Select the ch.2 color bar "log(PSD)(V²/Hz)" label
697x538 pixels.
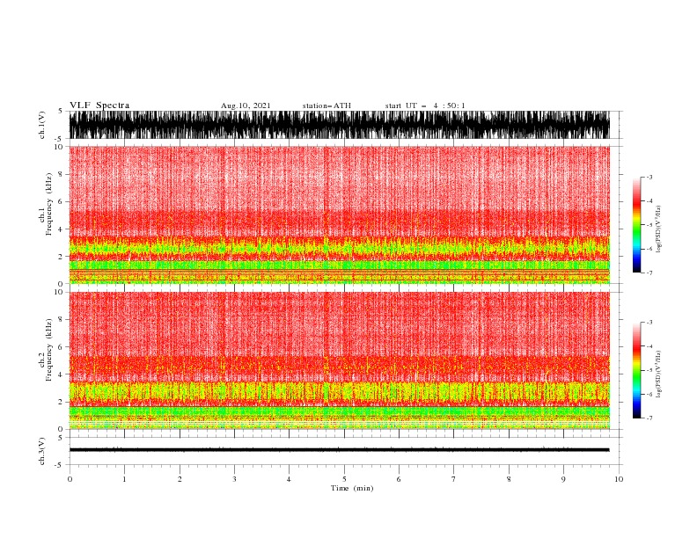[x=658, y=374]
